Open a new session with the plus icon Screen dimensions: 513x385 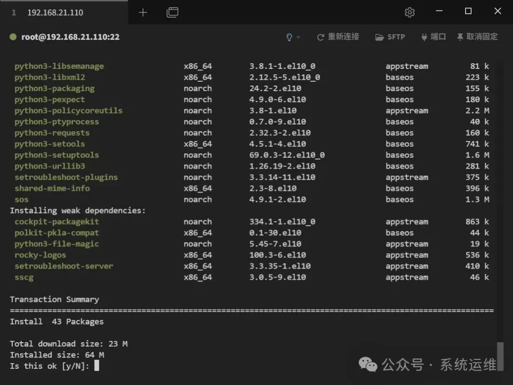click(x=142, y=12)
